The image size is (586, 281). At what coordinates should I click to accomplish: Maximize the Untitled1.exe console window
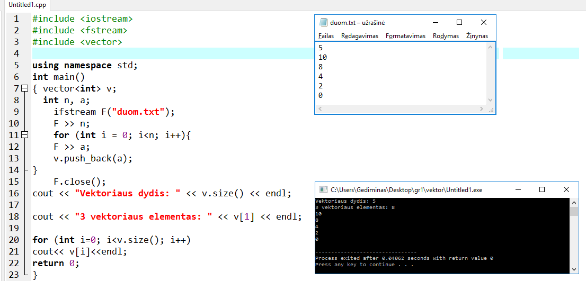click(x=542, y=189)
